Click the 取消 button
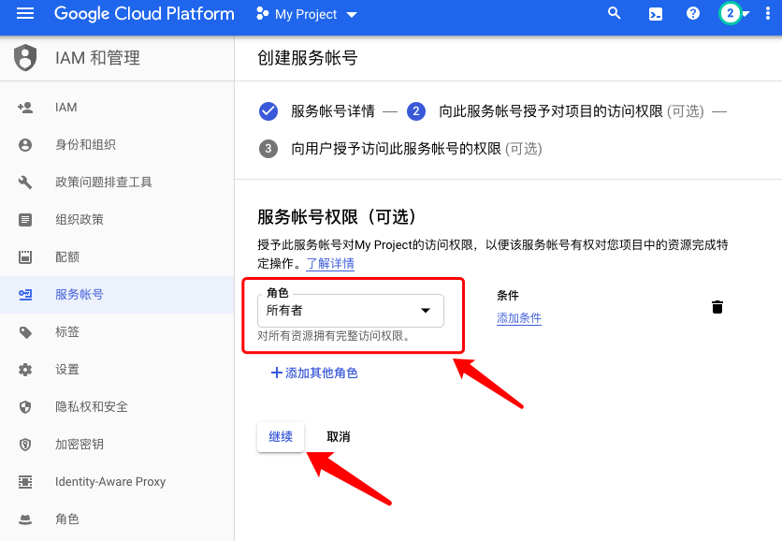This screenshot has height=541, width=782. click(x=338, y=437)
